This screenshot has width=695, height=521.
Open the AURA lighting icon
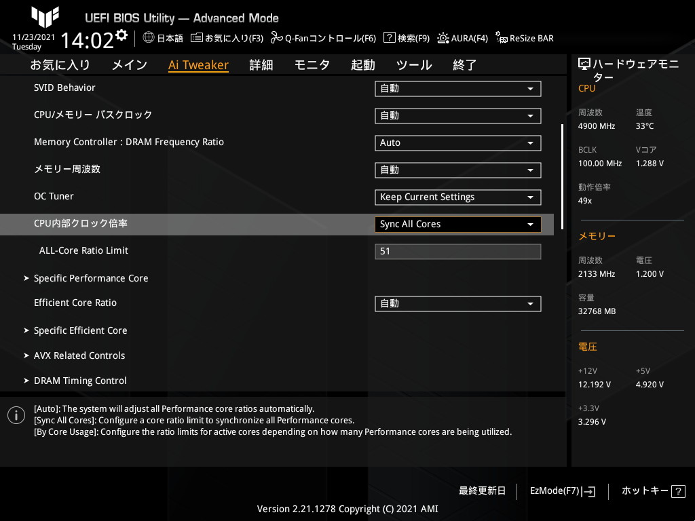(443, 38)
